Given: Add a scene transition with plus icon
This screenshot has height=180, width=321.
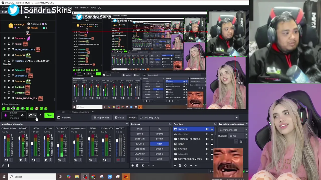Looking at the screenshot, I should pos(236,141).
